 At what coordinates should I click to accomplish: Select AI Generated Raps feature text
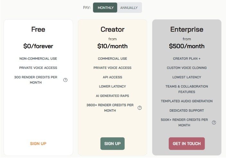112,96
